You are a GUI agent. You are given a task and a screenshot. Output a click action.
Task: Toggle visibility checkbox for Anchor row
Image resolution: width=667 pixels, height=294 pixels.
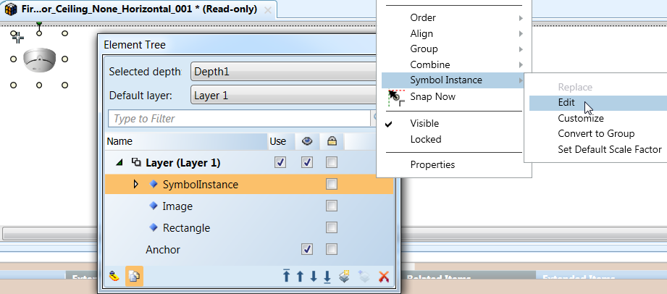(307, 250)
